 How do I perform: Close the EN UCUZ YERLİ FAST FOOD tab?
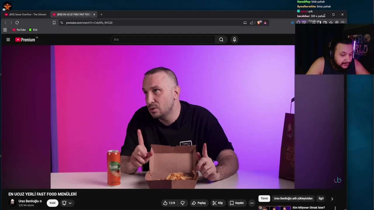(x=94, y=14)
